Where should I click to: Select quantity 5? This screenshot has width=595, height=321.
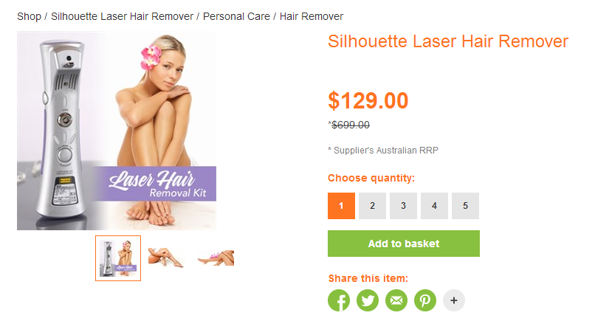[465, 206]
